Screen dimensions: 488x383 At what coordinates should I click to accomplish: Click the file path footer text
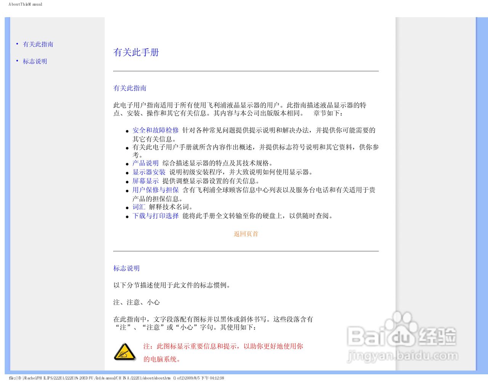coord(116,378)
